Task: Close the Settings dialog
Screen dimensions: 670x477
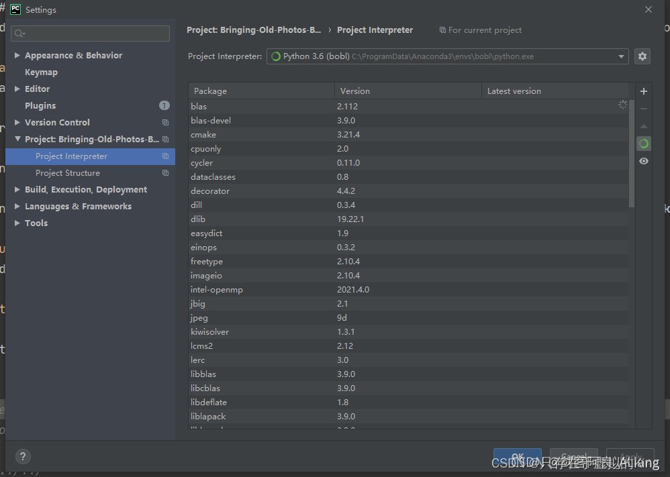Action: [x=649, y=9]
